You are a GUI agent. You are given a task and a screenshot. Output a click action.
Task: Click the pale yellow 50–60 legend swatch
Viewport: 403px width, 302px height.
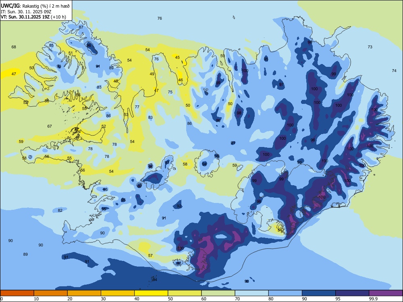185,293
